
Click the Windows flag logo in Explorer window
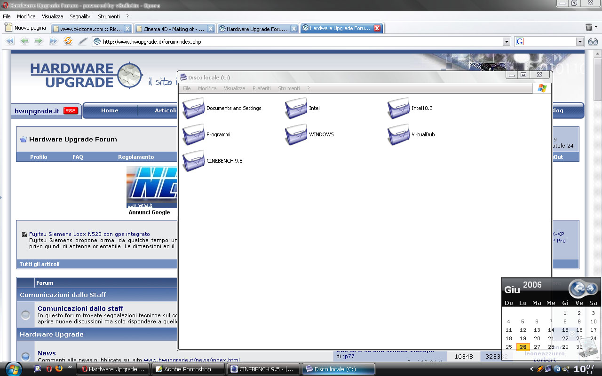point(542,88)
